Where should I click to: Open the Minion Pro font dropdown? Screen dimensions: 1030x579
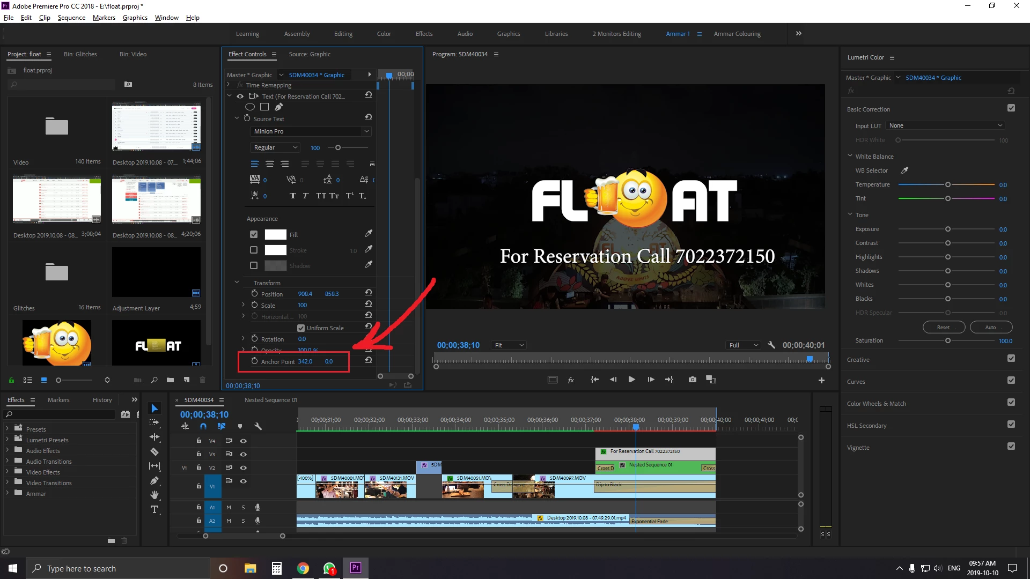pyautogui.click(x=310, y=131)
